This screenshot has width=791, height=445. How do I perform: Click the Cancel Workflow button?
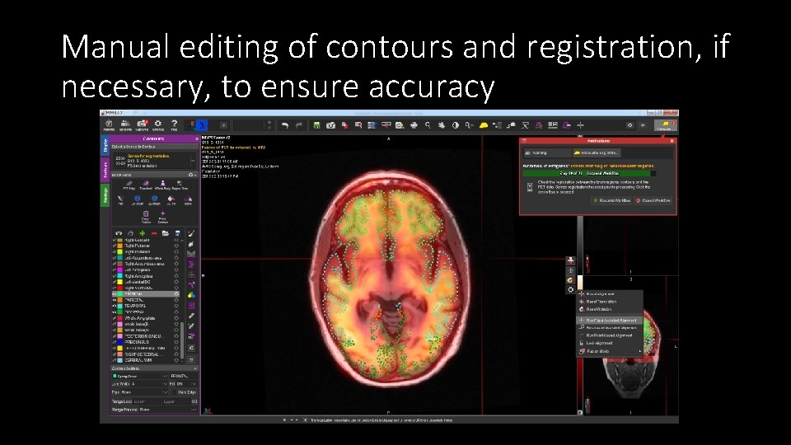pyautogui.click(x=653, y=200)
